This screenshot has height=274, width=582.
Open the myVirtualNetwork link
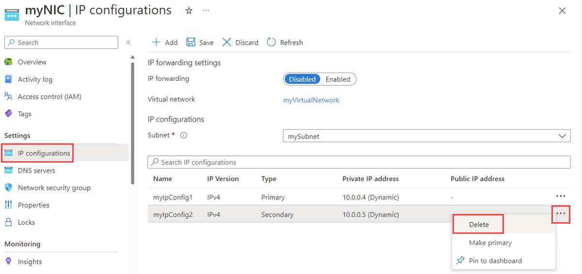[x=311, y=100]
